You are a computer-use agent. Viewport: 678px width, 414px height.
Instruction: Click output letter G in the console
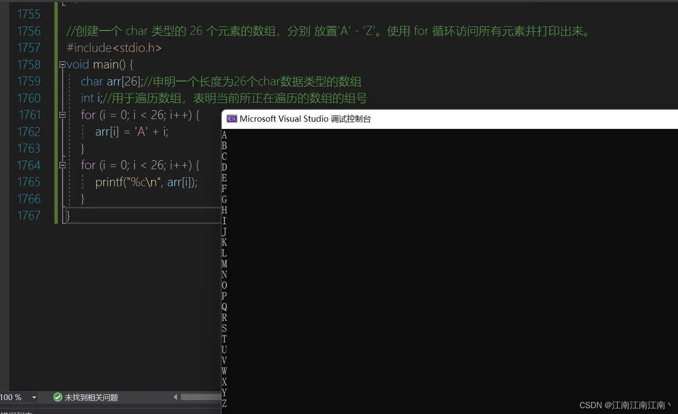click(224, 199)
